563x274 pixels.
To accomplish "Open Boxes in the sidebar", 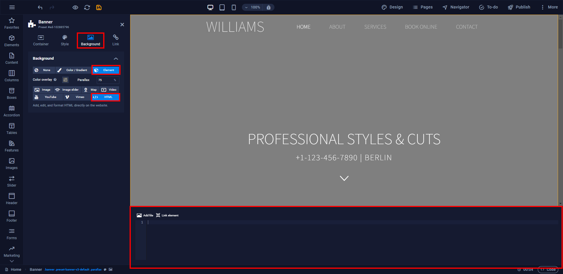I will pos(12,94).
